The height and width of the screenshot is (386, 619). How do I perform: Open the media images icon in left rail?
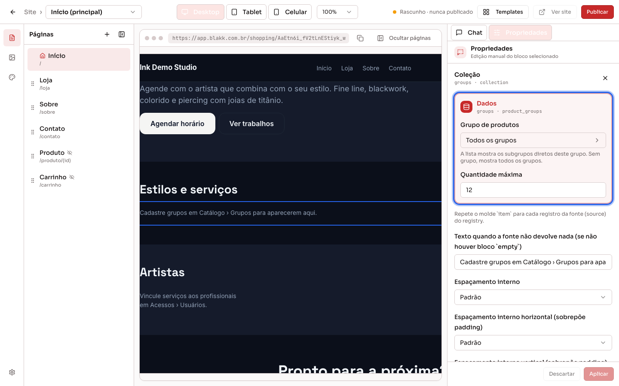(x=12, y=57)
